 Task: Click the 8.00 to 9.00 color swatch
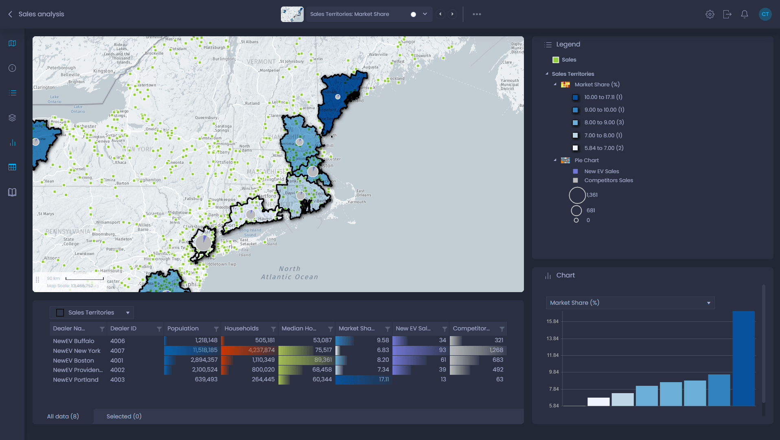tap(575, 123)
